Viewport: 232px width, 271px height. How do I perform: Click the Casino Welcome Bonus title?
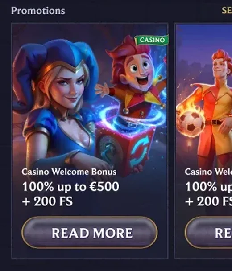[x=69, y=172]
